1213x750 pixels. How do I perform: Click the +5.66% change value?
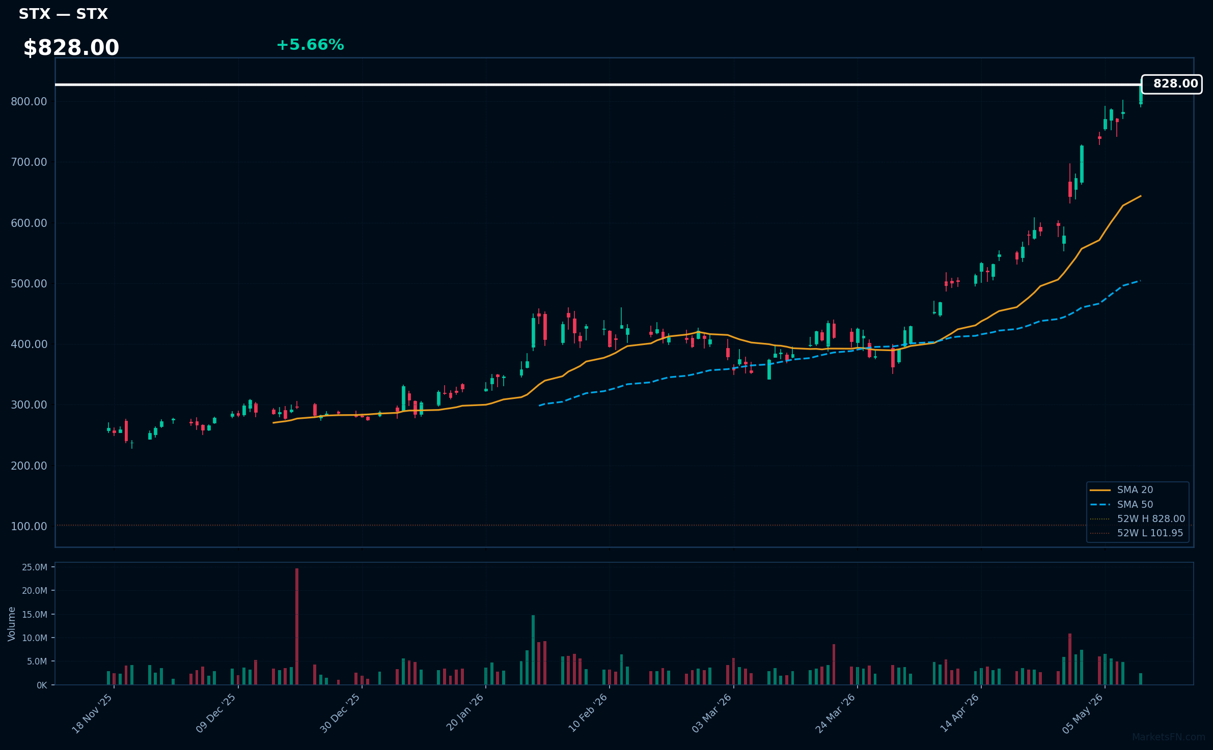[x=310, y=45]
